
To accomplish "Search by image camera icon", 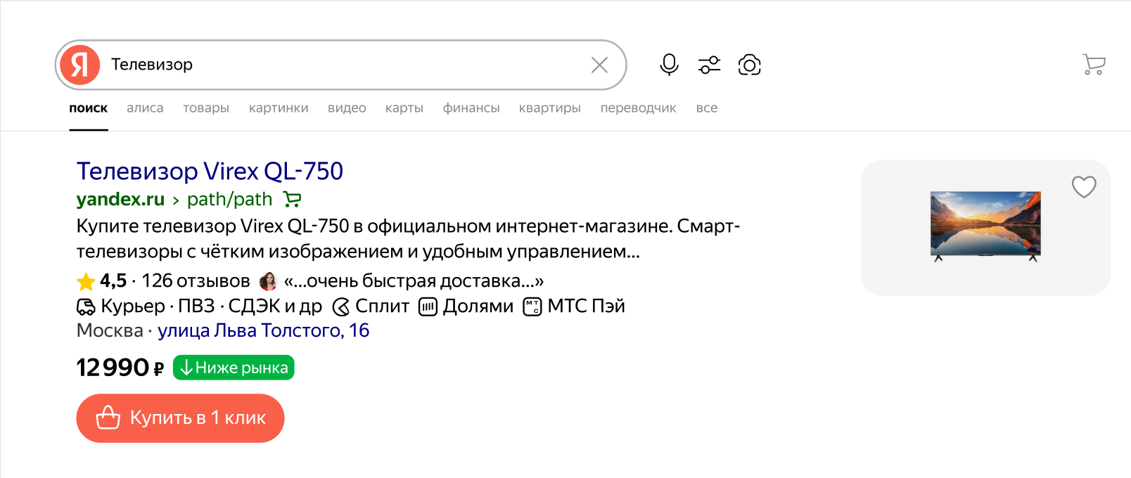I will (749, 65).
